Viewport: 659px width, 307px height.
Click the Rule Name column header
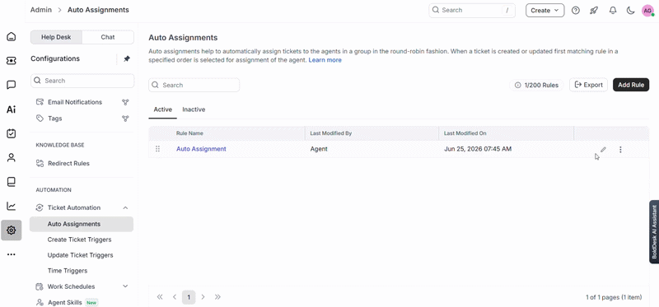[x=189, y=133]
